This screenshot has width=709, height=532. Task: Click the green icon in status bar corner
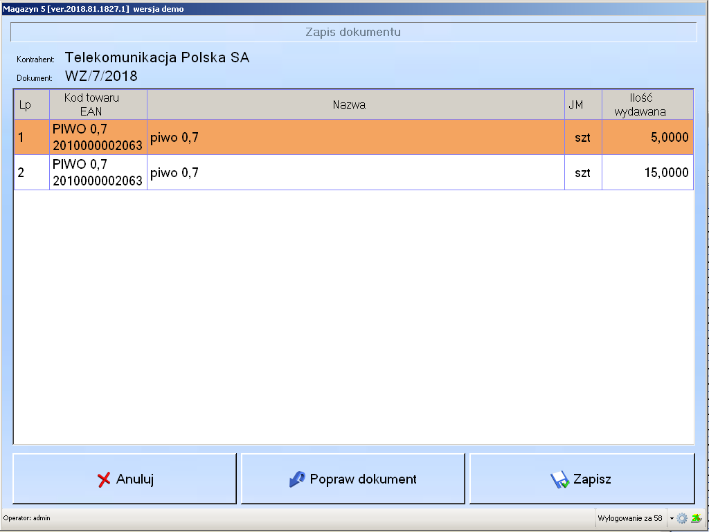pyautogui.click(x=696, y=518)
